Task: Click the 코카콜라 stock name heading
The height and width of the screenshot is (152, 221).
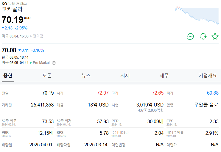Action: (12, 9)
